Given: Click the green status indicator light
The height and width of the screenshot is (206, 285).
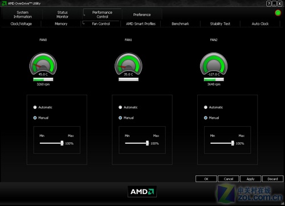Looking at the screenshot, I should tap(278, 13).
